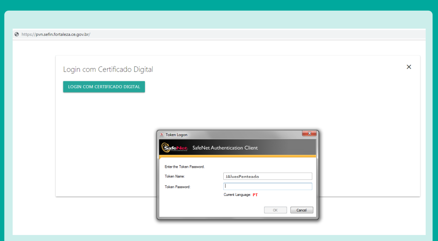Screen dimensions: 438x241
Task: Click the SafeNet logo in dialog banner
Action: click(175, 148)
